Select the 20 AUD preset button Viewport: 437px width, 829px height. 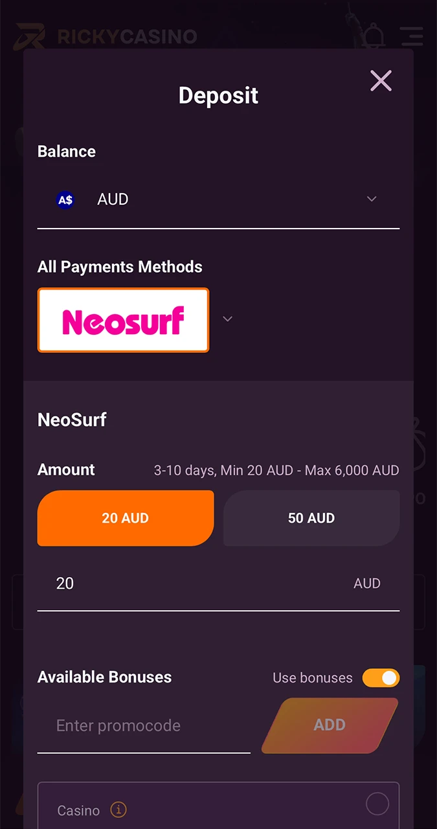125,518
